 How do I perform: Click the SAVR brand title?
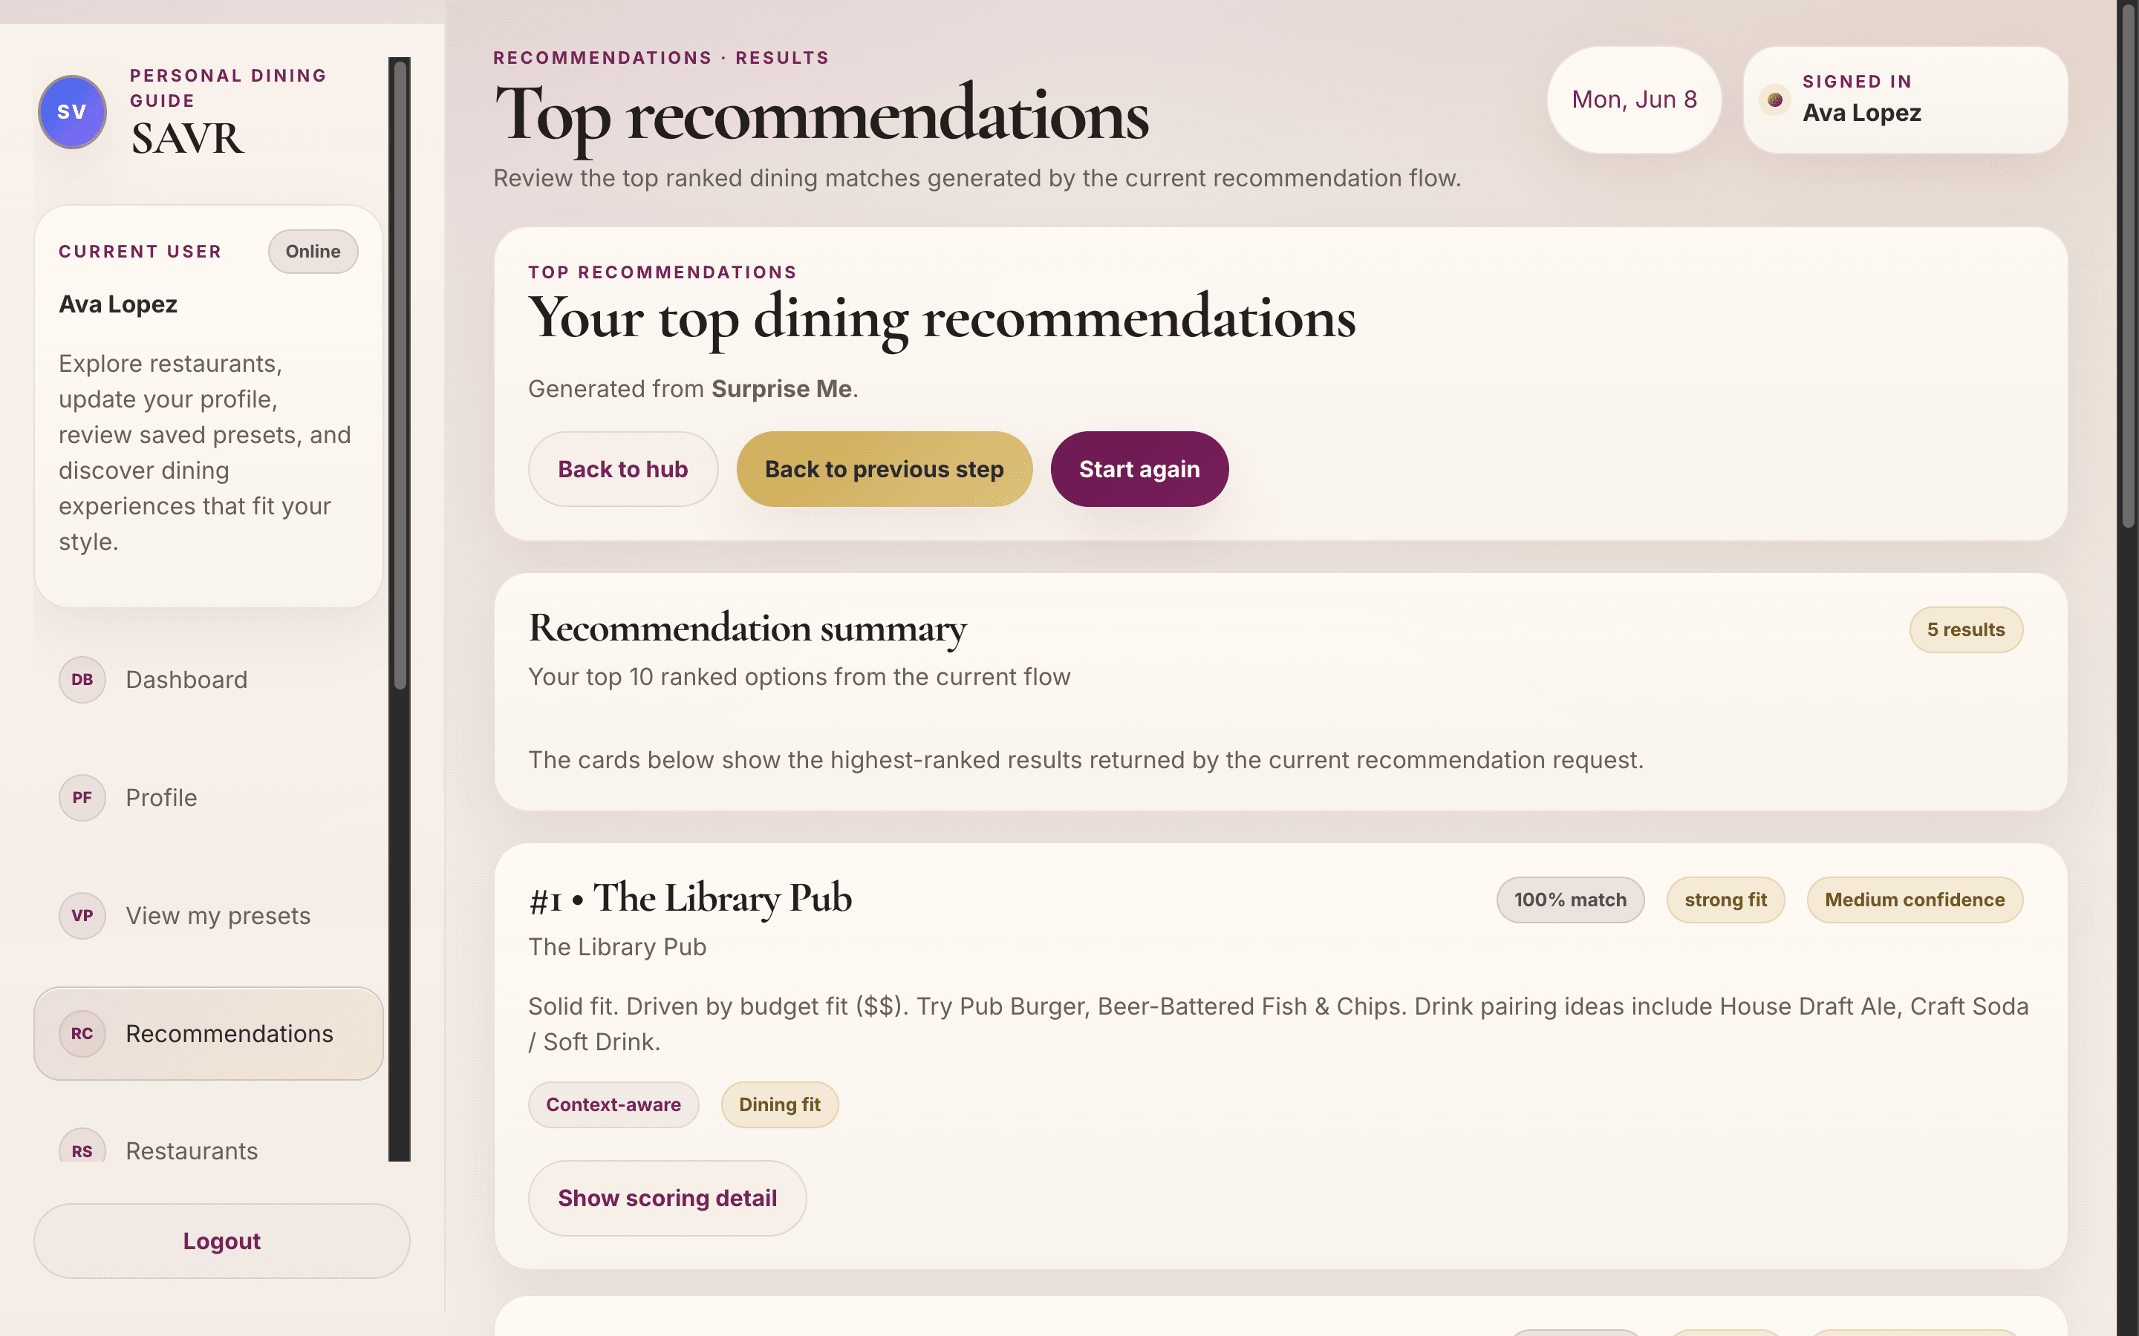(x=187, y=139)
